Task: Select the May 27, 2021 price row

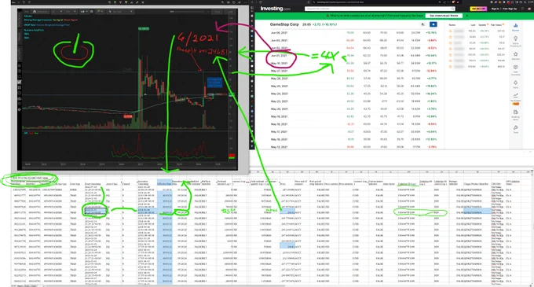Action: coord(353,71)
